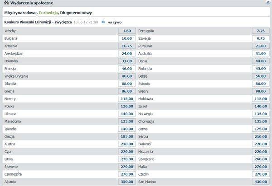Screen dimensions: 272x186
Task: Open the statistics bar-chart icon
Action: (103, 22)
